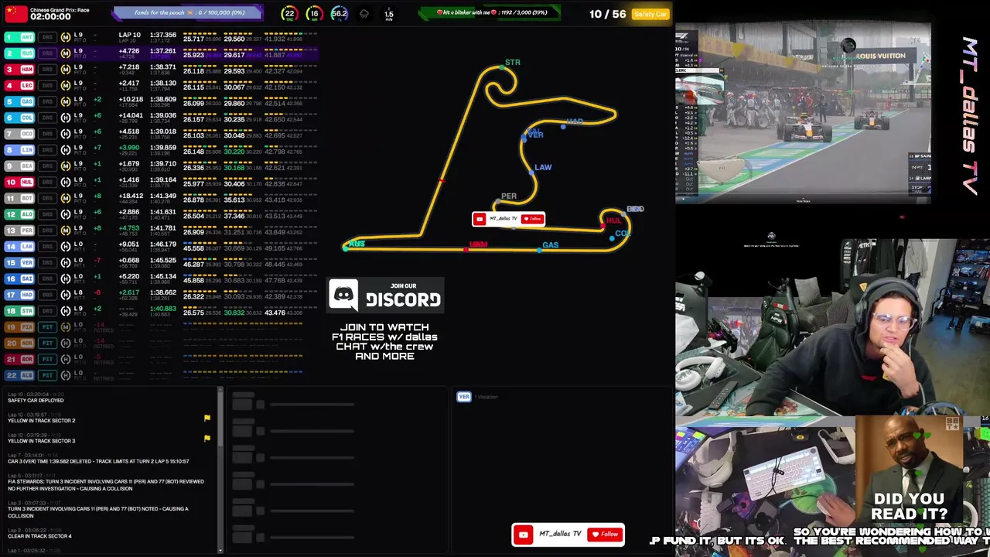Click the lap counter 10 / 56
This screenshot has width=990, height=557.
pyautogui.click(x=607, y=14)
